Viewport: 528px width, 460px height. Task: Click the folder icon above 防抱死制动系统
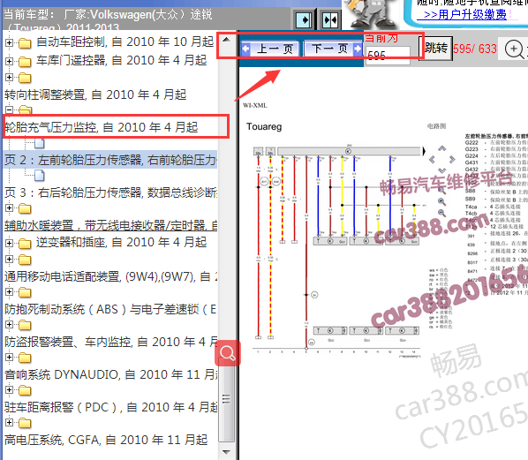[25, 292]
